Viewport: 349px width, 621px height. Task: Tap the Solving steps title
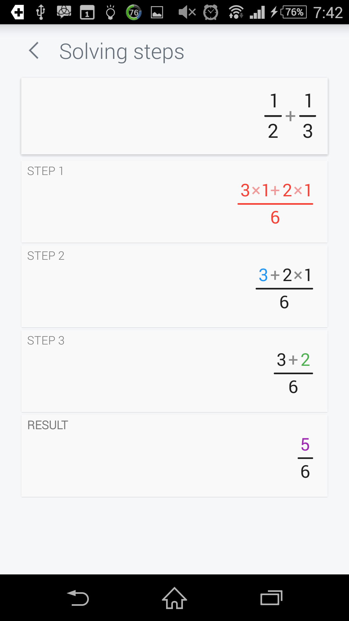122,51
